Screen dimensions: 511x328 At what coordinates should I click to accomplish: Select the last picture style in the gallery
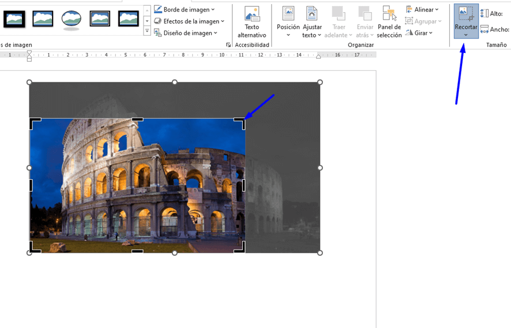[128, 19]
